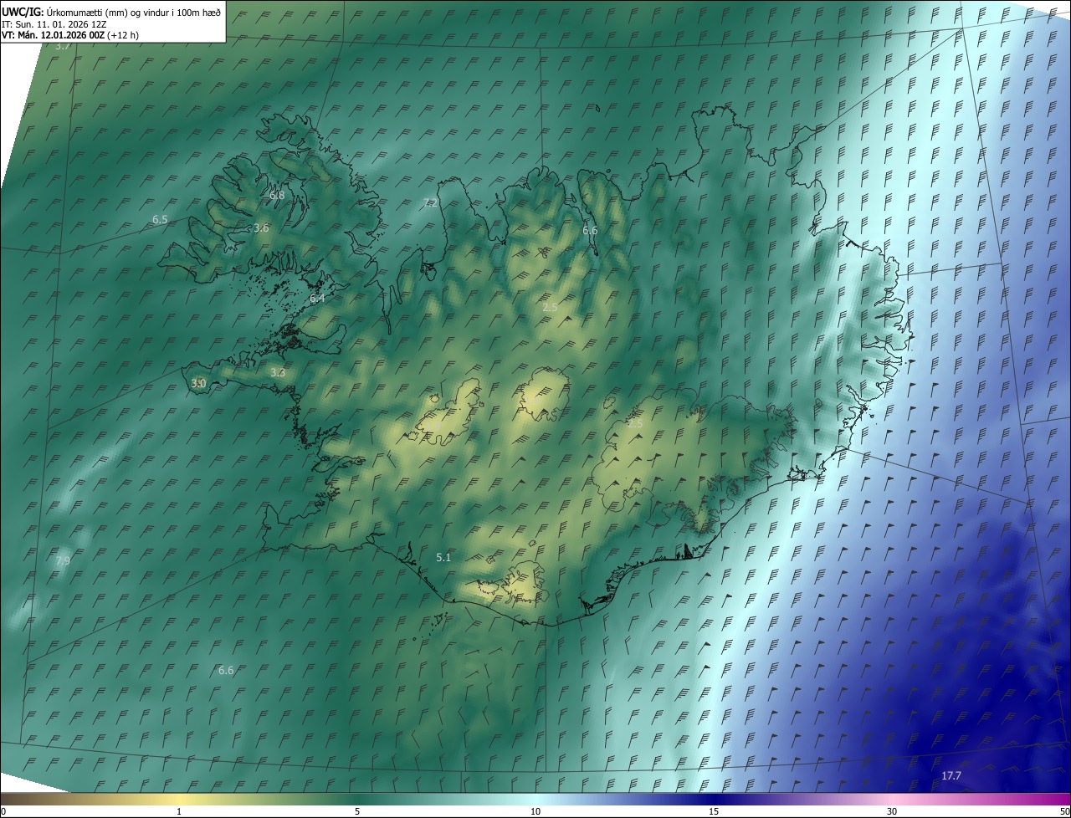1071x818 pixels.
Task: Click the 5.1 value in south Iceland
Action: 443,557
